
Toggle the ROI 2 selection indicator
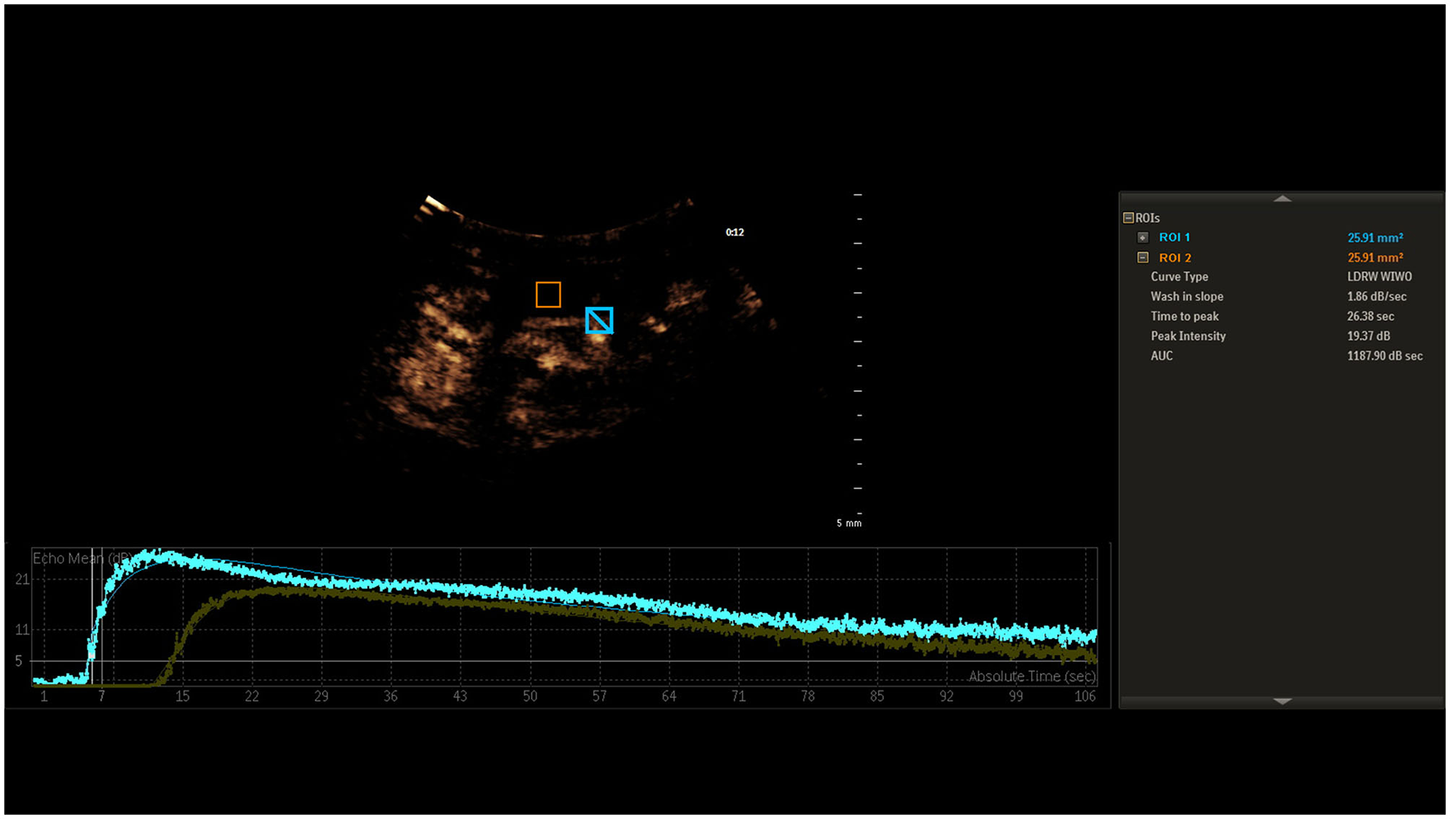coord(1143,257)
